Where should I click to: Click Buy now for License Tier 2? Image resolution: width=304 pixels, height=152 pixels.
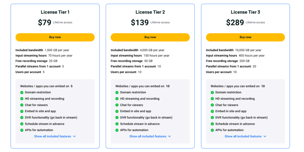coord(150,37)
